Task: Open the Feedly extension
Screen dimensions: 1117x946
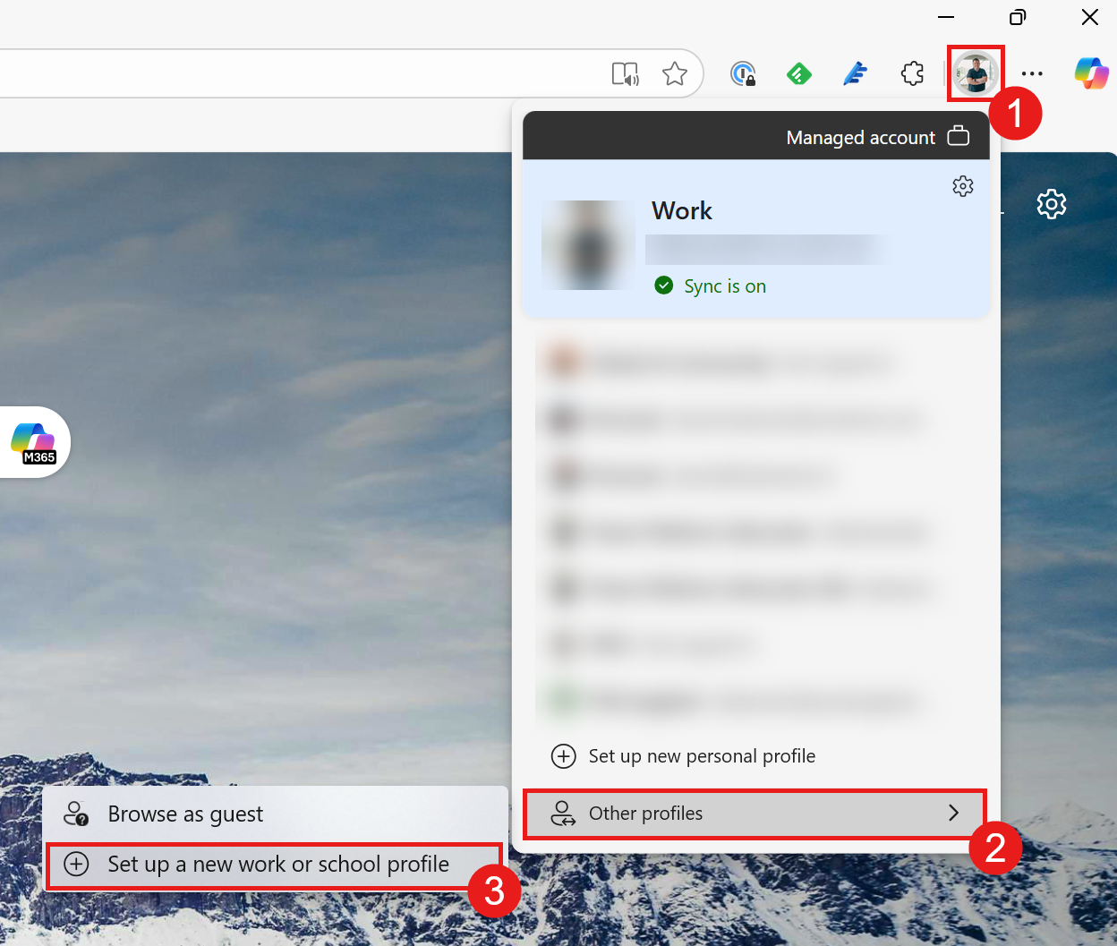Action: [799, 73]
